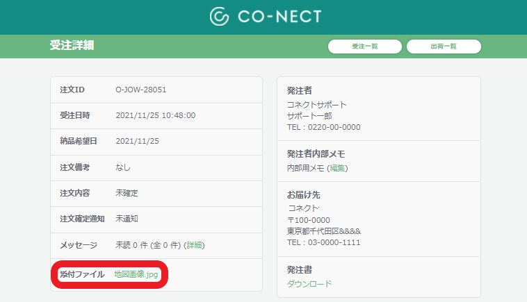
Task: Click the 受注日時 2021/11/25 10:48:00 value
Action: click(x=156, y=115)
